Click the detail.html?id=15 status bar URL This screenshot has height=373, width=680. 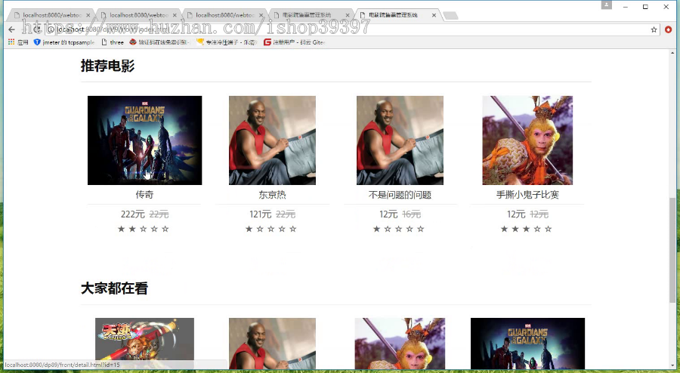click(x=62, y=365)
